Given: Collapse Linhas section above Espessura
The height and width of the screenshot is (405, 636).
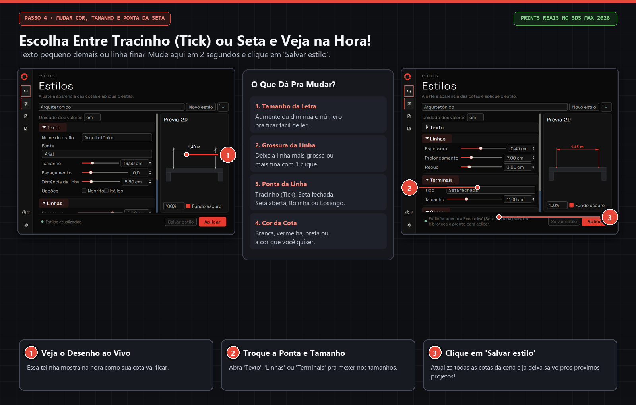Looking at the screenshot, I should (436, 139).
